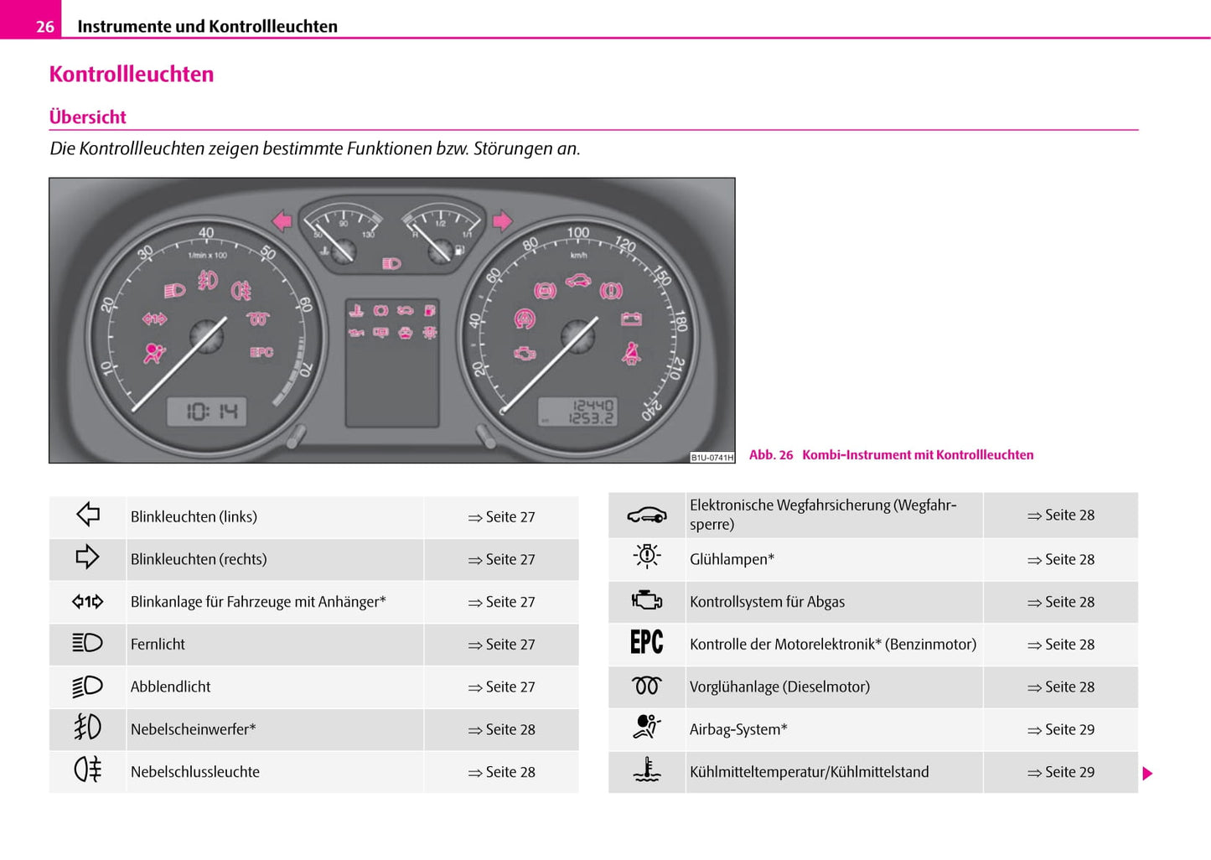Click the EPC engine electronics icon
This screenshot has width=1211, height=860.
(x=646, y=643)
